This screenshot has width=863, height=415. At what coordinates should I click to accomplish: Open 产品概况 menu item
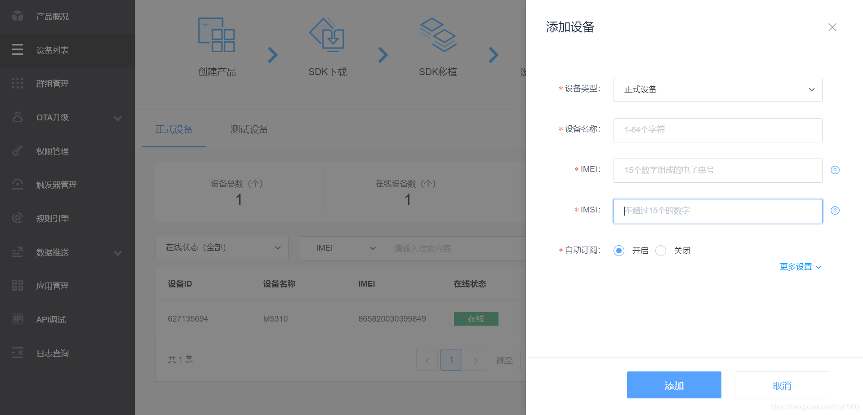[x=67, y=17]
